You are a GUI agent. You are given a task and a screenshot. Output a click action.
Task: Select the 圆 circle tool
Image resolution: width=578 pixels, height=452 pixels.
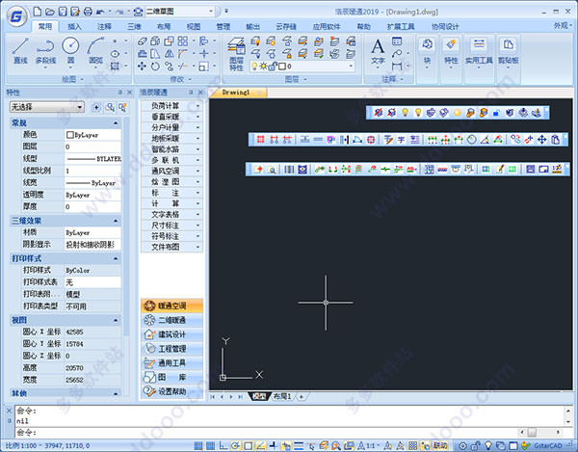tap(70, 51)
